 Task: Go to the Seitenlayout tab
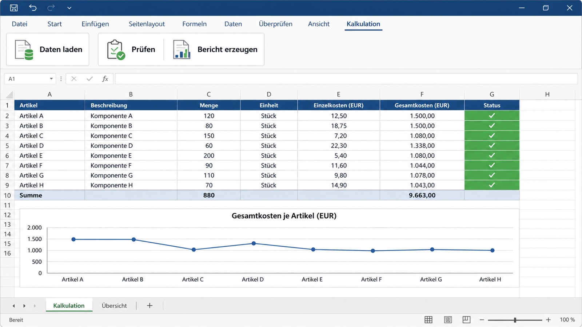point(147,24)
